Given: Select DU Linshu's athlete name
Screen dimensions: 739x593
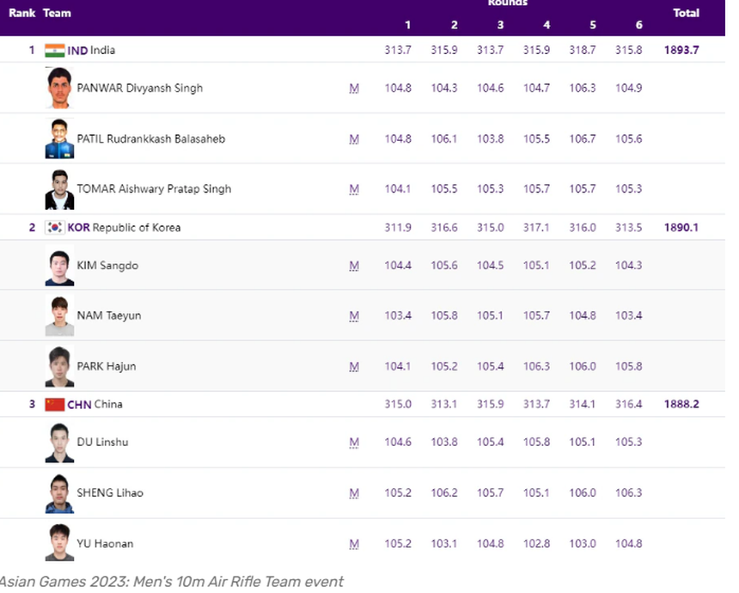Looking at the screenshot, I should click(x=103, y=443).
